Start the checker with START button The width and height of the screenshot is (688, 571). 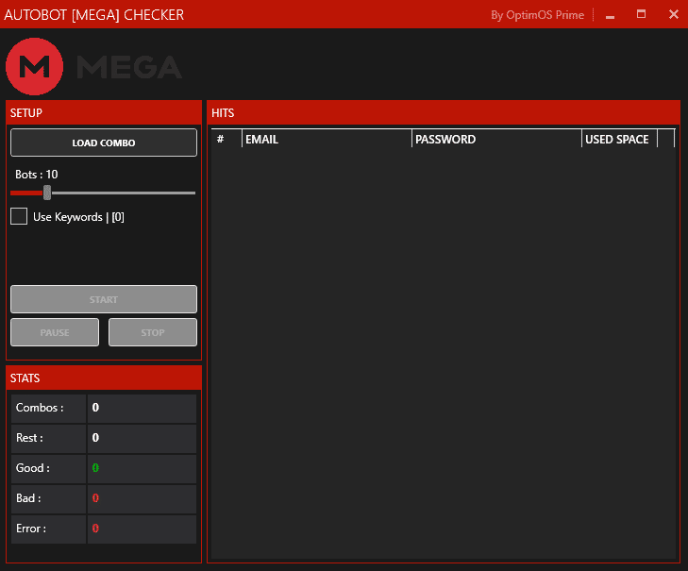click(104, 299)
